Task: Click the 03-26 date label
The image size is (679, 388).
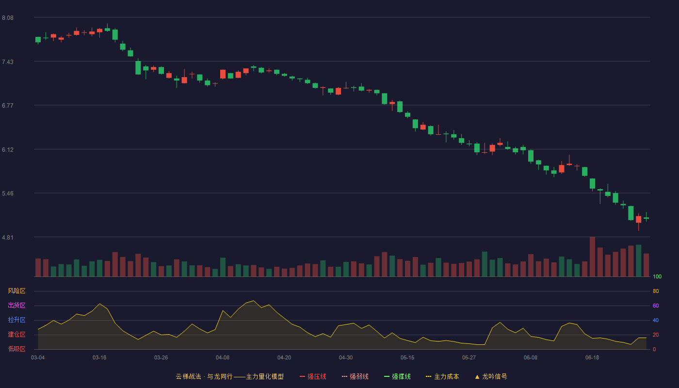Action: click(x=161, y=357)
